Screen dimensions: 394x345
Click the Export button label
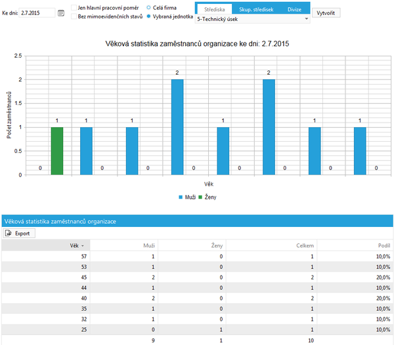(x=22, y=233)
